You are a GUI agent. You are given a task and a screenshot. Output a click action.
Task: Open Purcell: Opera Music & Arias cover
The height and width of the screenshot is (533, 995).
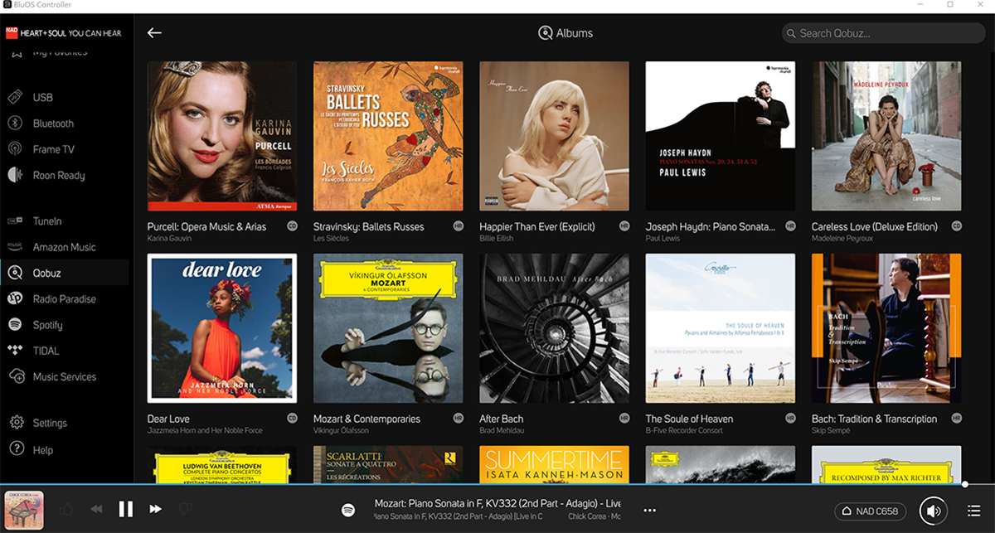click(x=221, y=136)
